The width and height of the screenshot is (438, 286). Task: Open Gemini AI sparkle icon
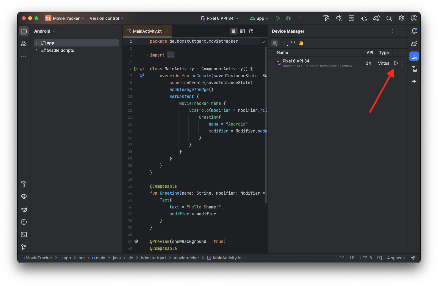pos(414,81)
